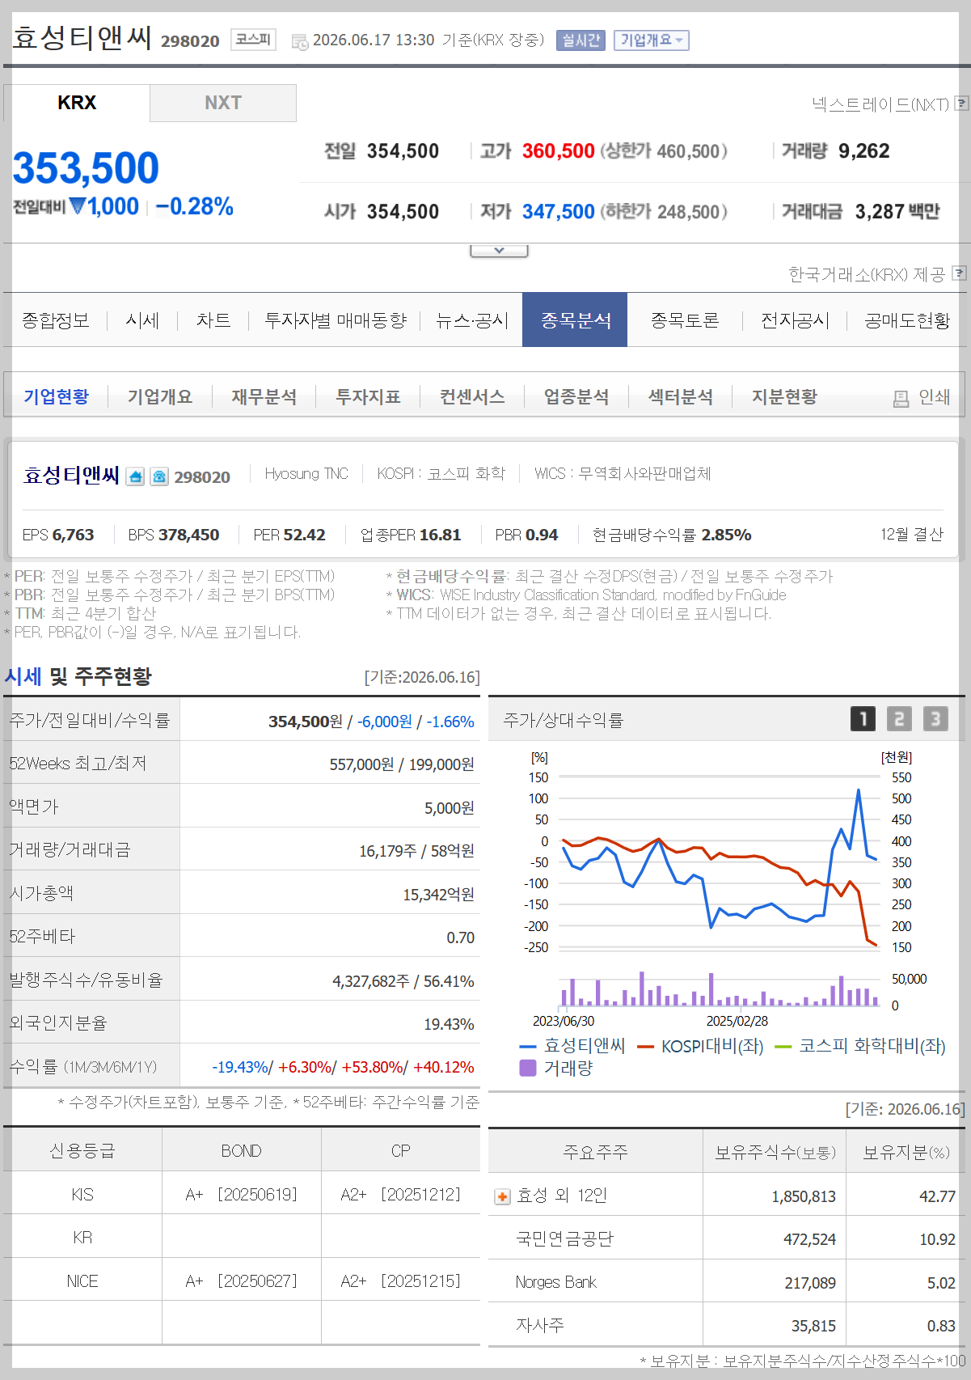Image resolution: width=971 pixels, height=1380 pixels.
Task: Switch to the KRX tab
Action: click(x=77, y=103)
